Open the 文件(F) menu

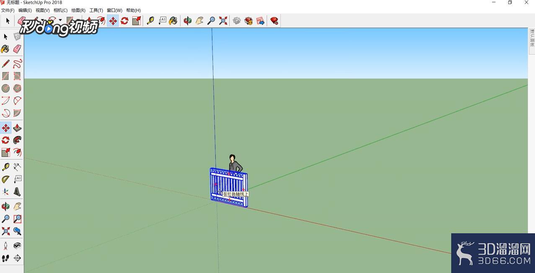(8, 10)
